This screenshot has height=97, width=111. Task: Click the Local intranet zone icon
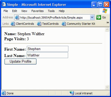72,93
